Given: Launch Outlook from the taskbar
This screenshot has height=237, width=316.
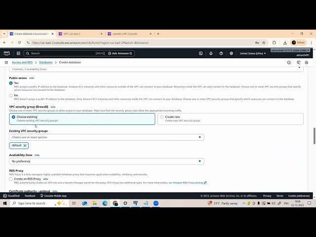Looking at the screenshot, I should coord(84,203).
